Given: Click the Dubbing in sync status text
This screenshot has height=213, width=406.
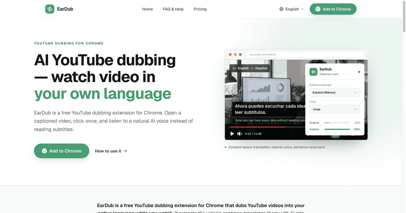Looking at the screenshot, I should 329,74.
